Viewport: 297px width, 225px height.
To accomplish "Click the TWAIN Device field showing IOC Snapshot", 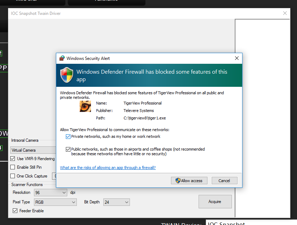I will click(251, 223).
